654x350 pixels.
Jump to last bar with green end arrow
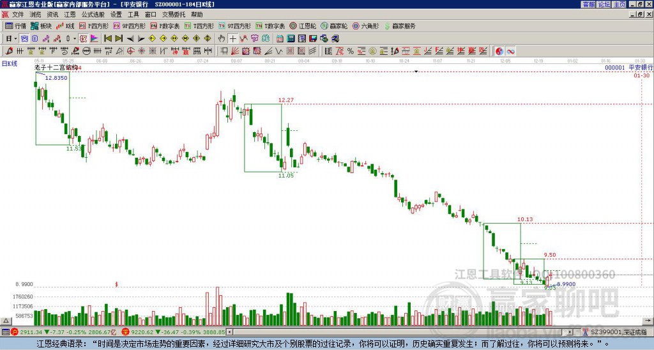coord(119,38)
